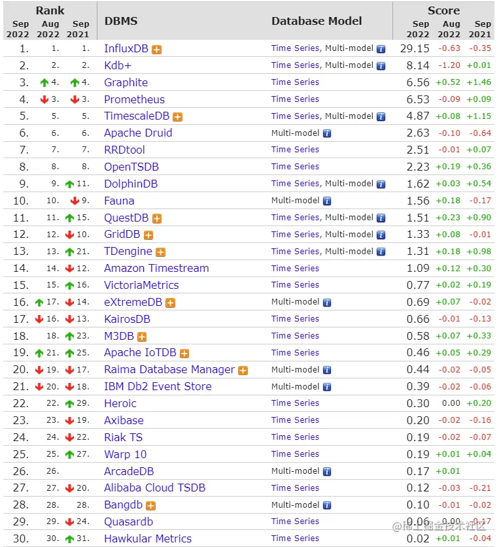This screenshot has width=501, height=547.
Task: Click the -1.20 score change for Kdb+
Action: coord(449,65)
